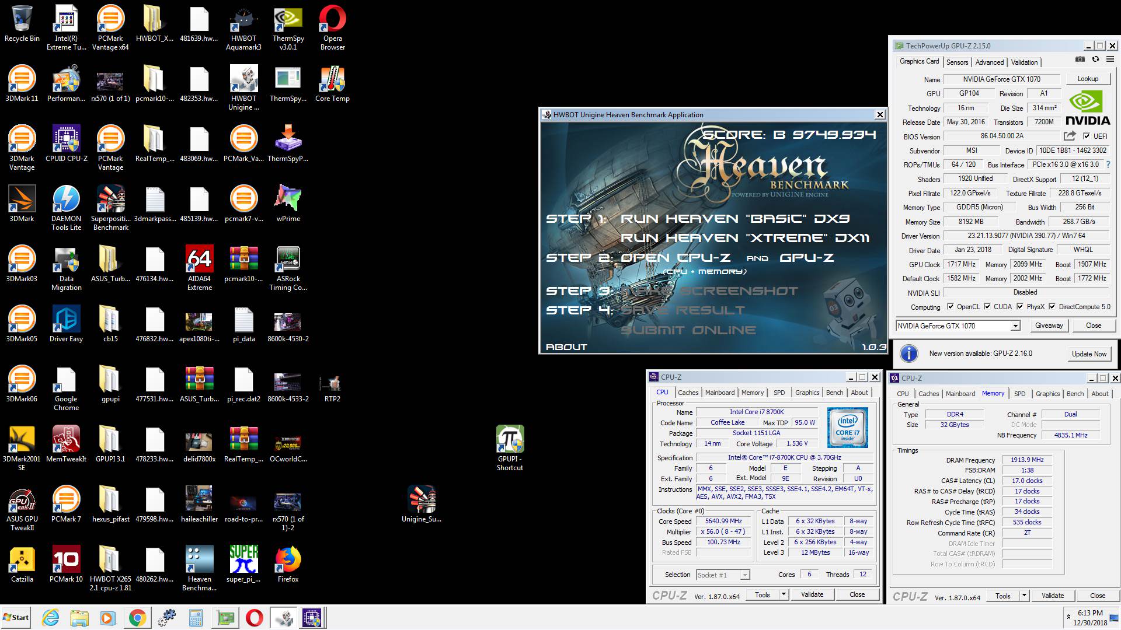The height and width of the screenshot is (630, 1121).
Task: Launch GPUPI Shortcut desktop icon
Action: (x=510, y=447)
